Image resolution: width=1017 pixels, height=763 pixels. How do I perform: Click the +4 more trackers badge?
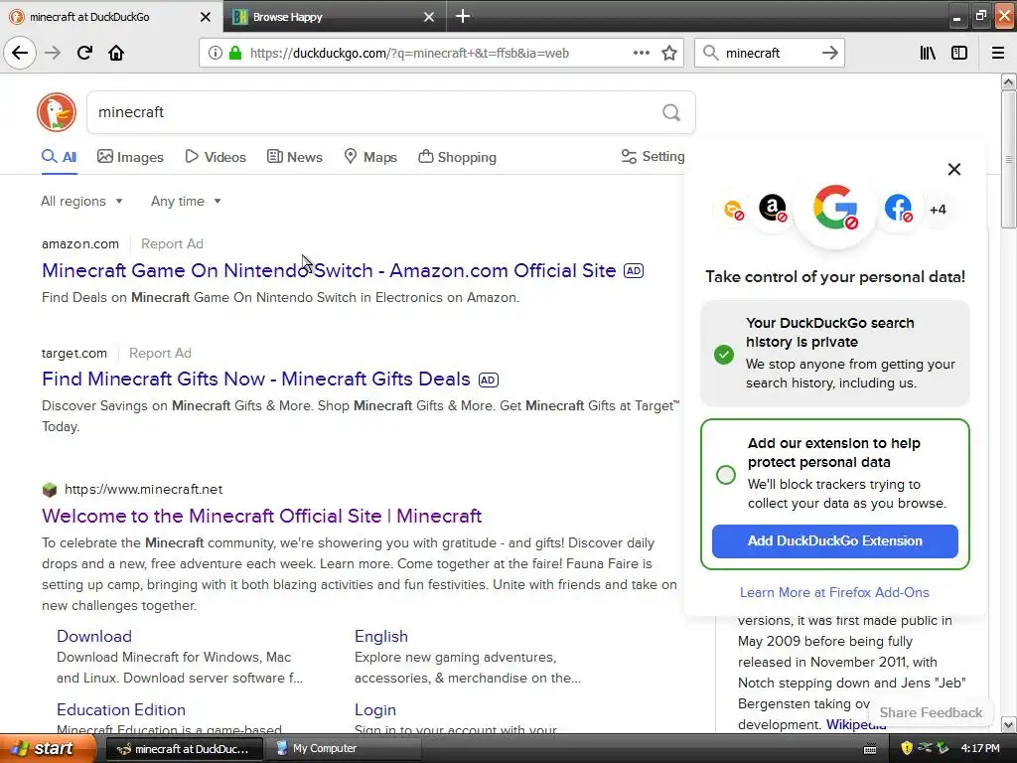pyautogui.click(x=938, y=210)
